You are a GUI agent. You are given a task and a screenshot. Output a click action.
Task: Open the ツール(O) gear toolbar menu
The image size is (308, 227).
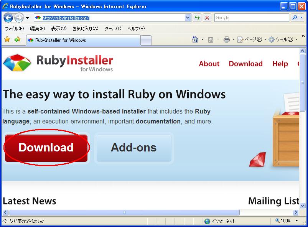pos(283,39)
